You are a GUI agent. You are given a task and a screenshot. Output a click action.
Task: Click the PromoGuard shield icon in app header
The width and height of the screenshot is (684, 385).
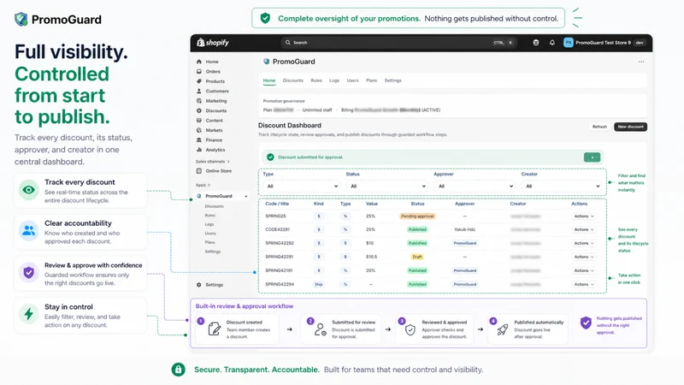266,62
